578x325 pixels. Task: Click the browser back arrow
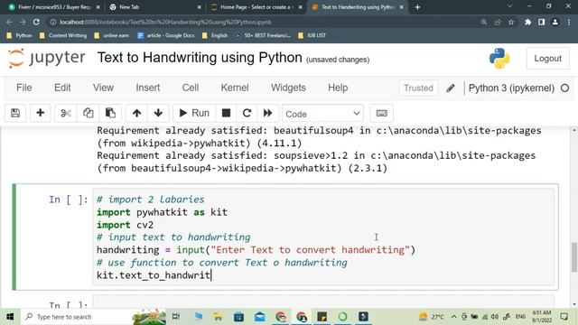click(x=9, y=22)
